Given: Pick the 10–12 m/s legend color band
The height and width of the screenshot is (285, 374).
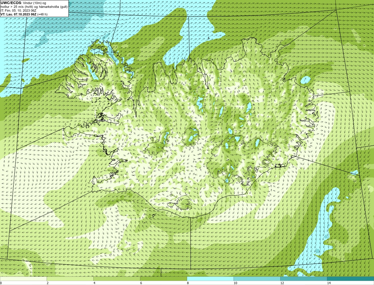Looking at the screenshot, I should 257,279.
